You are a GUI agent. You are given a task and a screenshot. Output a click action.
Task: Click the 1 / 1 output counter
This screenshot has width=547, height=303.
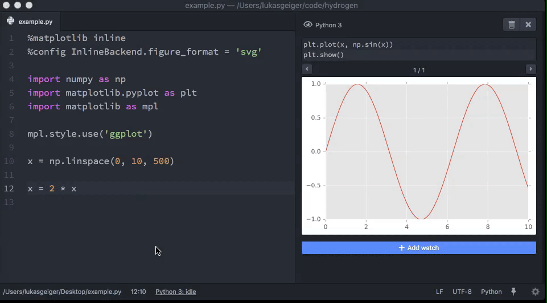click(418, 70)
